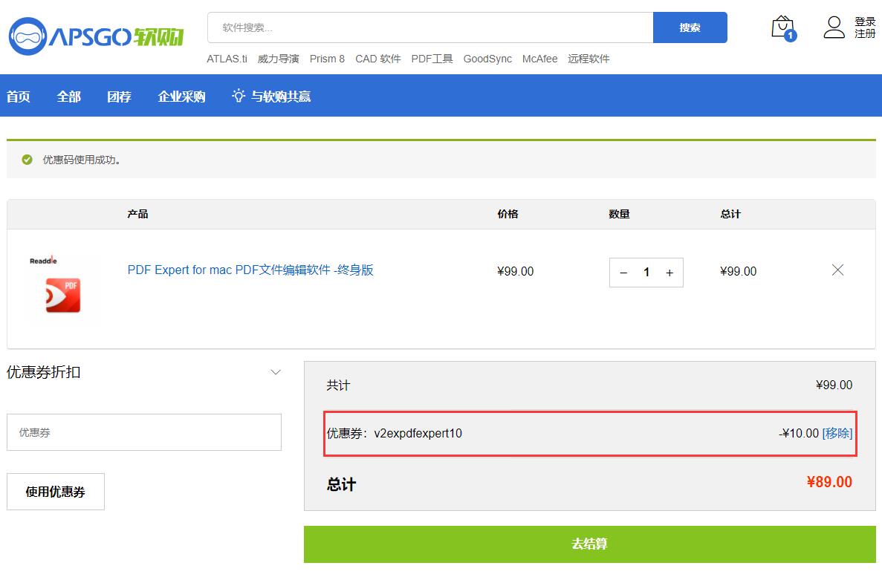Open the PDF Expert for mac product link
Screen dimensions: 882x586
coord(250,270)
